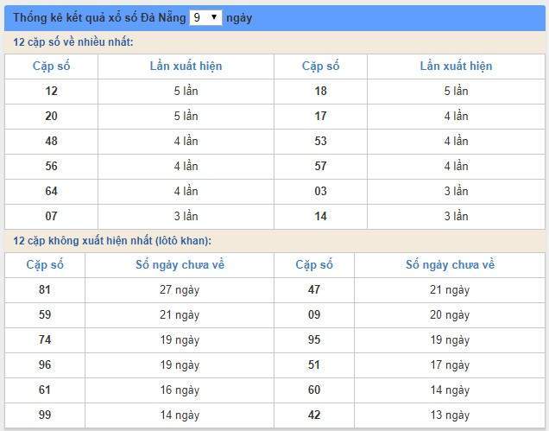This screenshot has height=431, width=549.
Task: Click the title 'Thống kê kết quả xổ số Đà Nẵng'
Action: click(98, 17)
